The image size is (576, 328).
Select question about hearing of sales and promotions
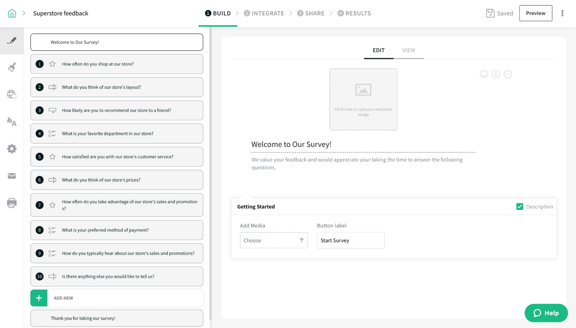(117, 253)
